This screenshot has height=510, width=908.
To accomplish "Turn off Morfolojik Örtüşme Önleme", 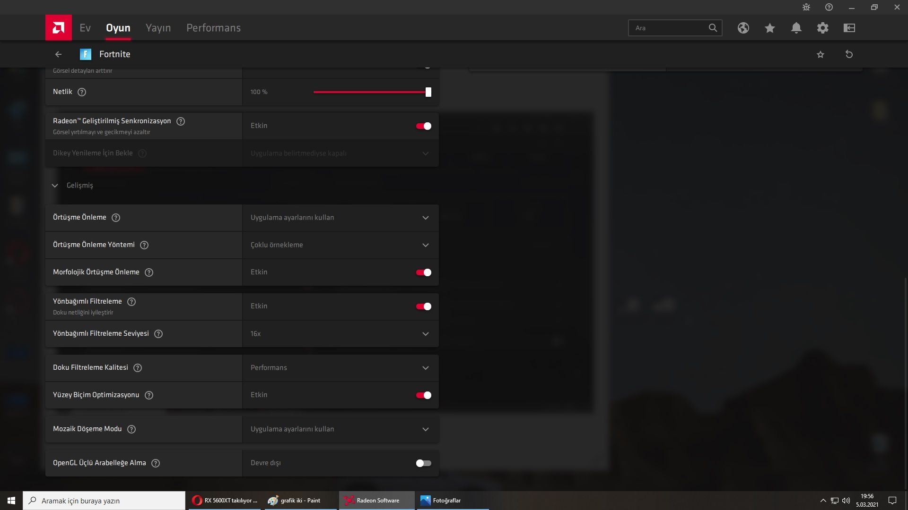I will point(423,272).
